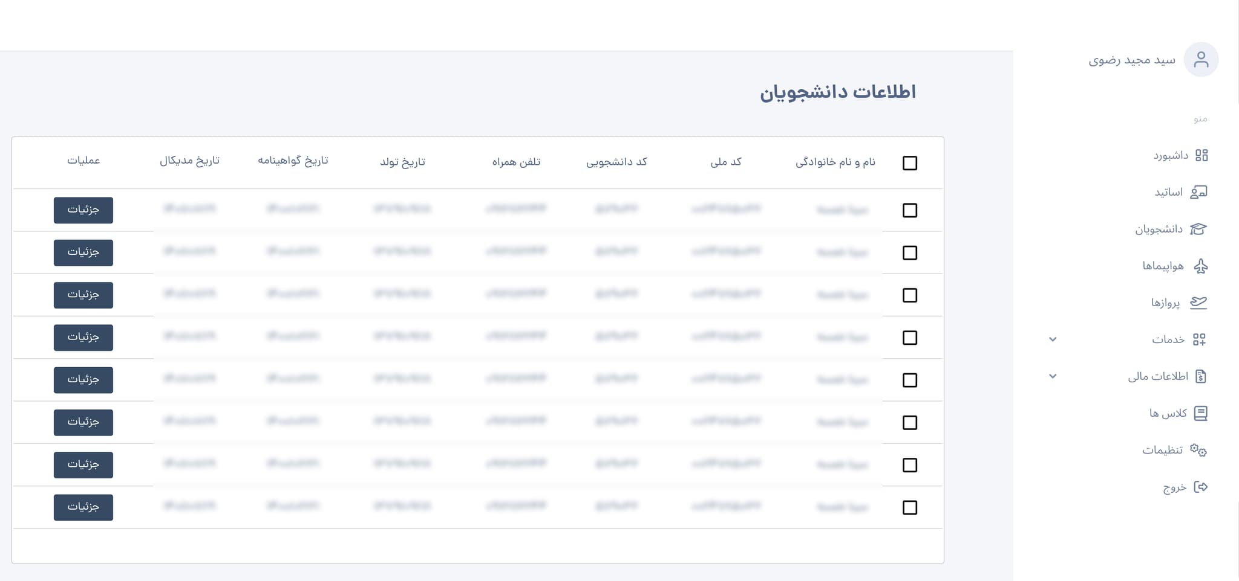Click the user profile avatar icon
This screenshot has height=581, width=1239.
point(1201,59)
